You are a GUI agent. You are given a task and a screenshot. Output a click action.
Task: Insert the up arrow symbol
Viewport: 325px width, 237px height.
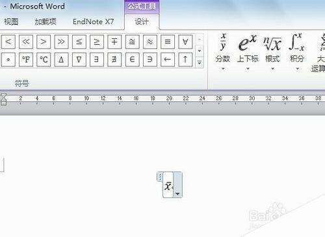tap(185, 59)
